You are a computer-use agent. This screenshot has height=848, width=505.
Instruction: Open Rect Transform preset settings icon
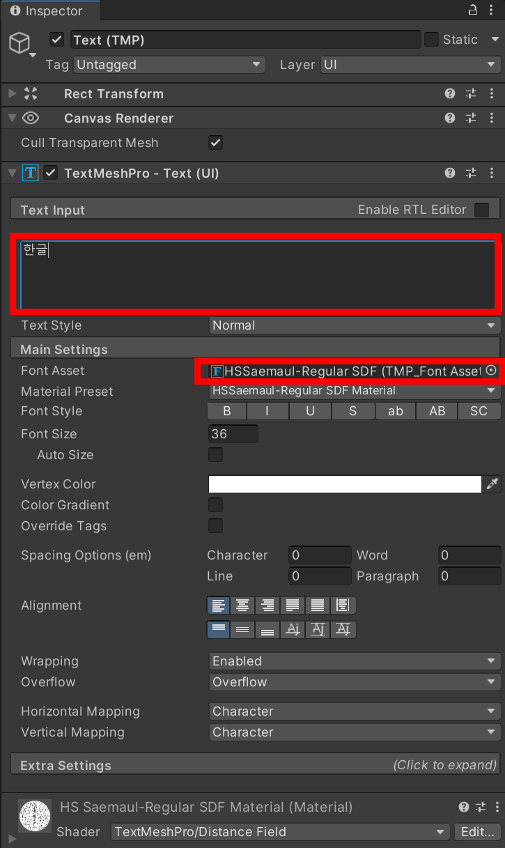click(472, 94)
